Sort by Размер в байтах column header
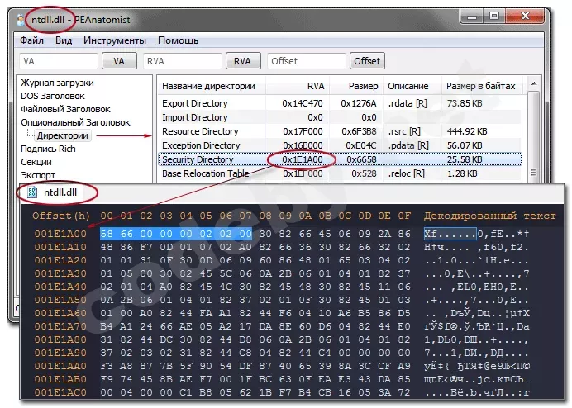 click(x=482, y=86)
